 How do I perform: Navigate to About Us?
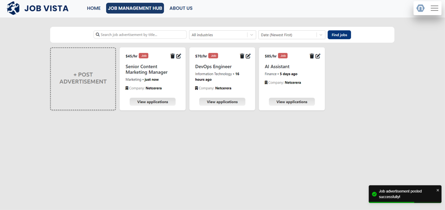point(181,8)
